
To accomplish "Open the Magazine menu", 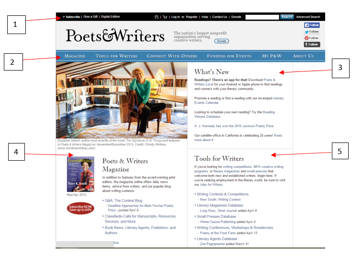I will tap(75, 56).
